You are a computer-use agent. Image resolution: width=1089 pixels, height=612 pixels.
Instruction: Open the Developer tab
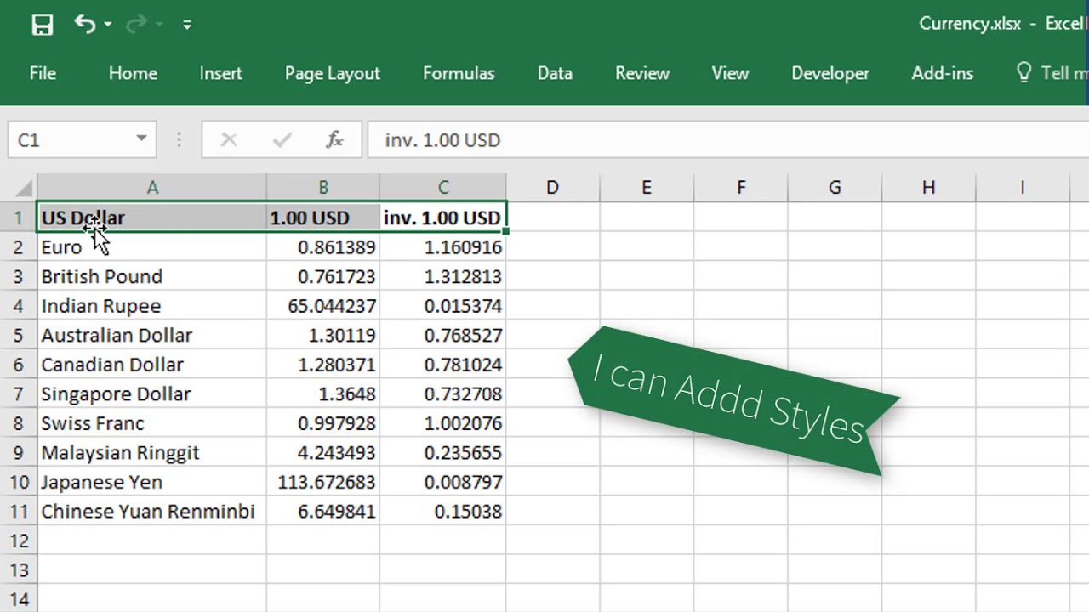coord(830,73)
